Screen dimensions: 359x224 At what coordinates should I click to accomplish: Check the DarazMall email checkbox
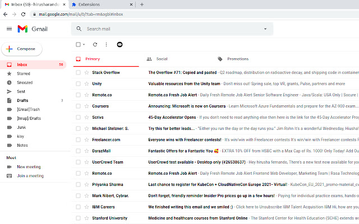(78, 151)
